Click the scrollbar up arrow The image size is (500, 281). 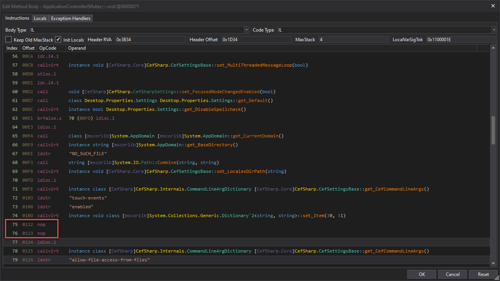(493, 48)
